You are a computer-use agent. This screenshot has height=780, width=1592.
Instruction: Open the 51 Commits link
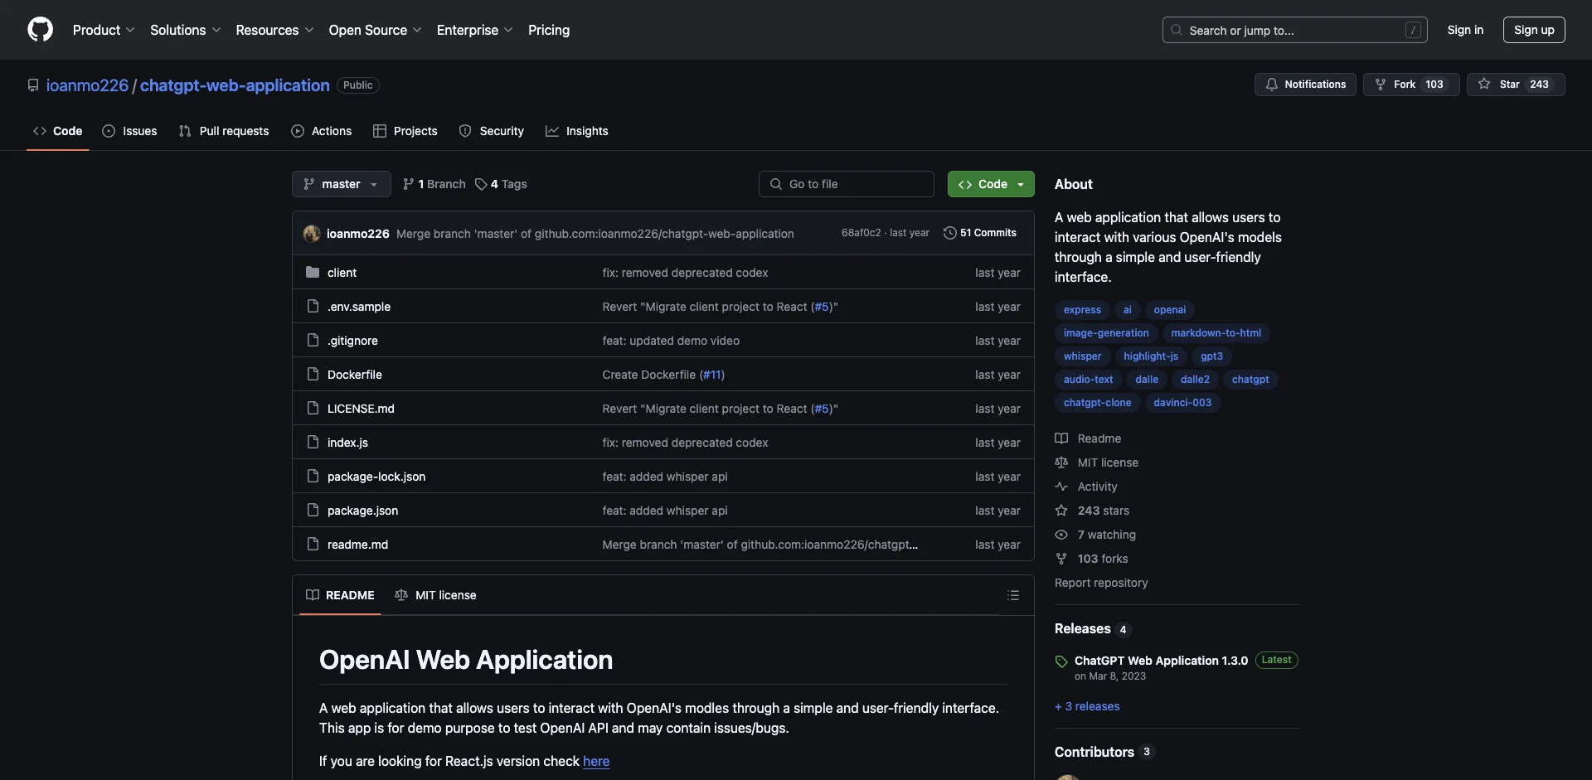[x=980, y=233]
